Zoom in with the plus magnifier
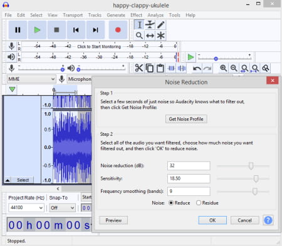The height and width of the screenshot is (246, 282). (x=224, y=68)
